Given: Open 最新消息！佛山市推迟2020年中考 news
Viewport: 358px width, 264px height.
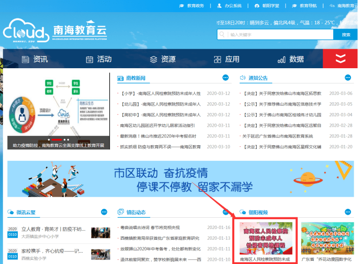Looking at the screenshot, I should coord(158,136).
